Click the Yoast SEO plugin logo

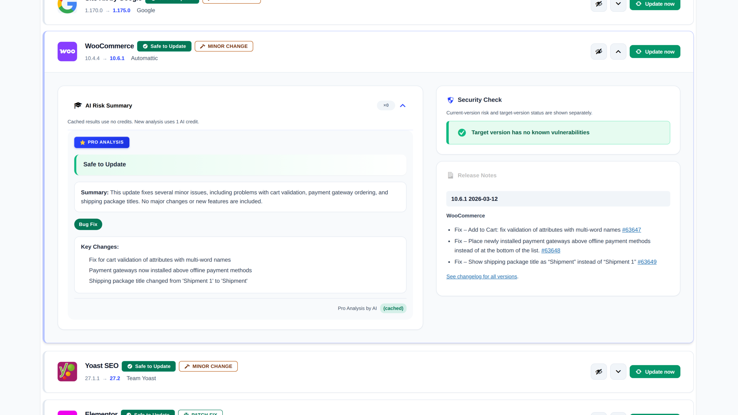click(x=67, y=371)
